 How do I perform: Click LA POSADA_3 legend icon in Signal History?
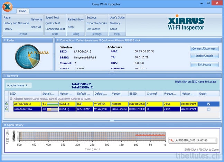click(x=171, y=141)
